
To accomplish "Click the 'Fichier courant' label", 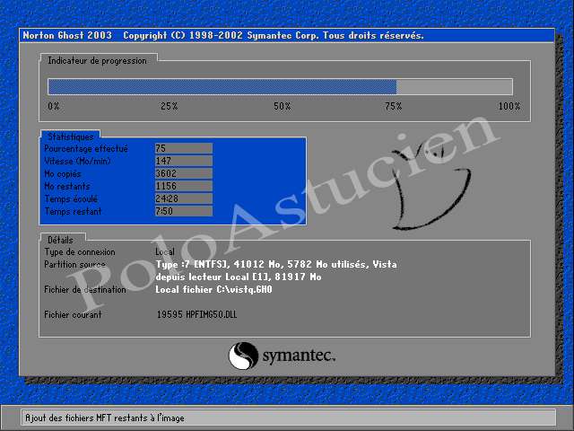I will (x=73, y=314).
